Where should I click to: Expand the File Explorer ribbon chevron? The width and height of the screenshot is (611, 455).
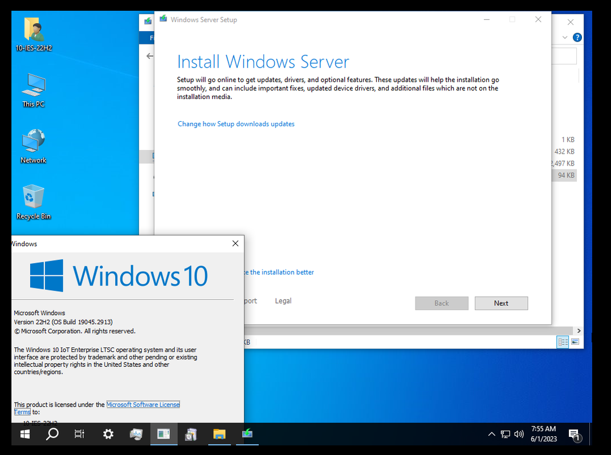coord(565,38)
